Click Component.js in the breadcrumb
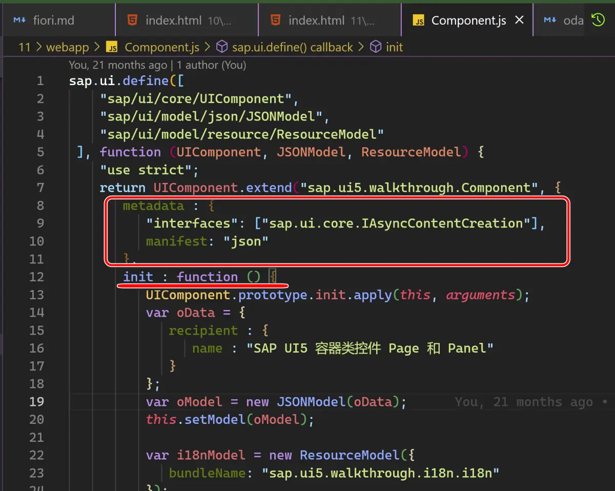Viewport: 615px width, 491px height. click(x=162, y=48)
